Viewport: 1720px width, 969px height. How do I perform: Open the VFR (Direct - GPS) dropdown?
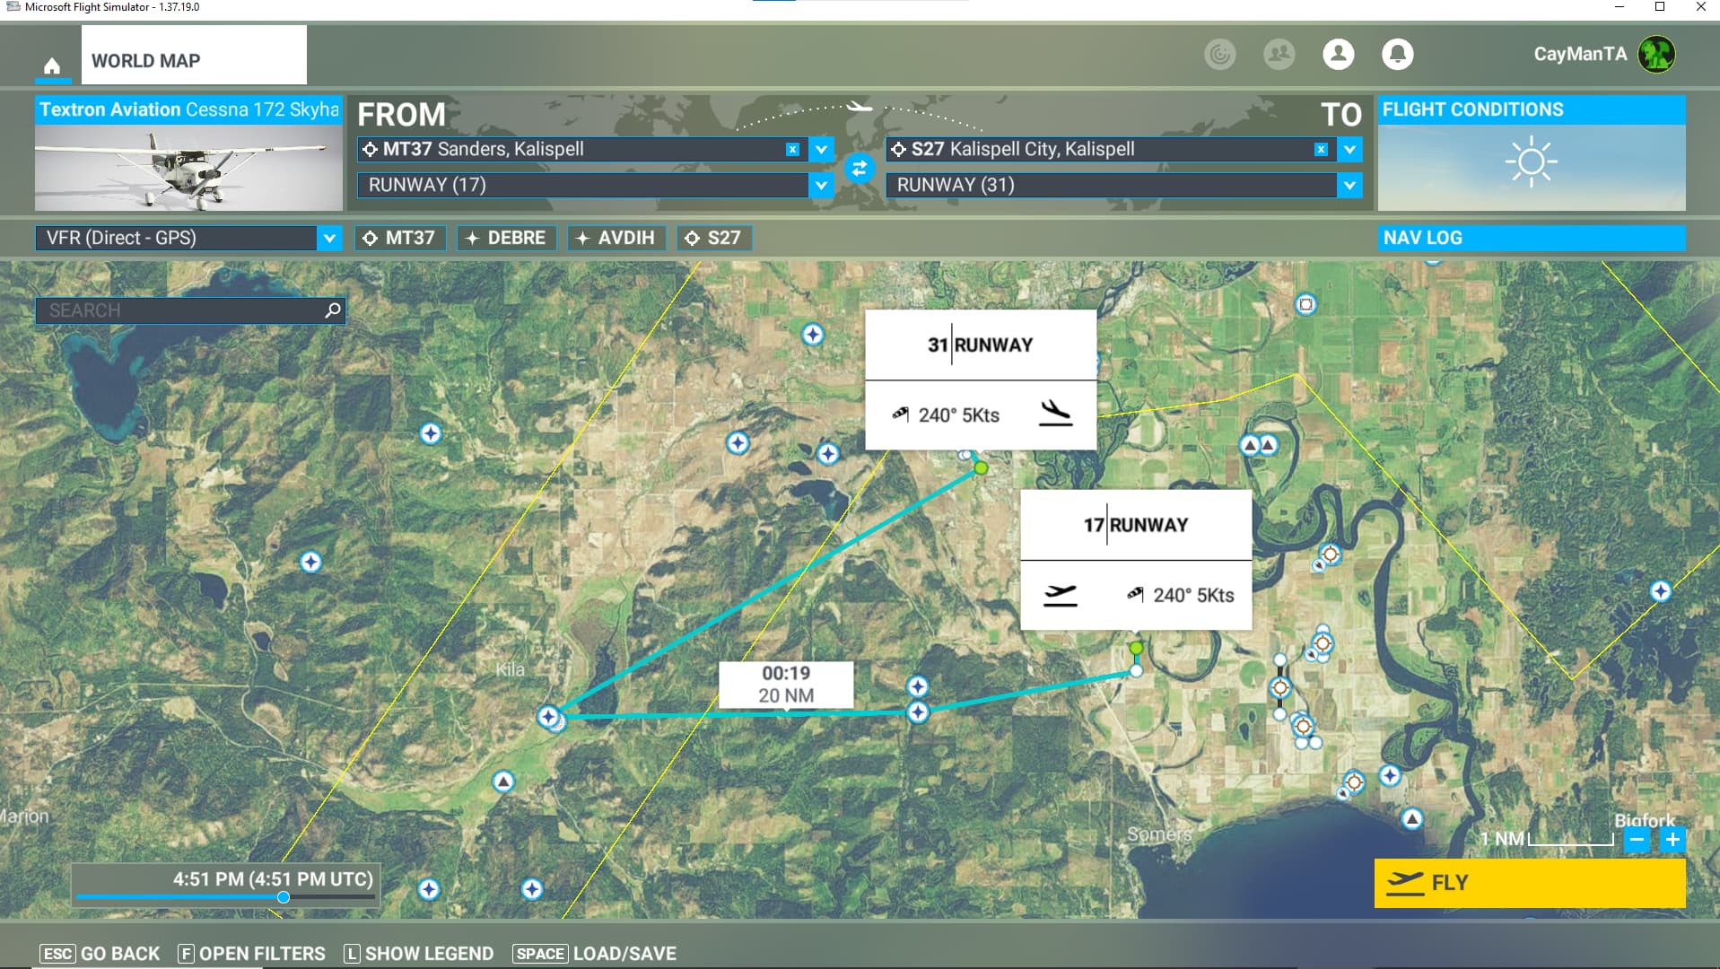point(188,238)
